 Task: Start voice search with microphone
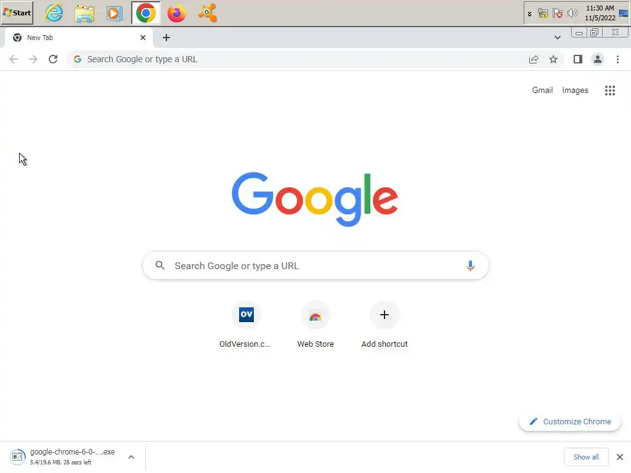pyautogui.click(x=470, y=265)
